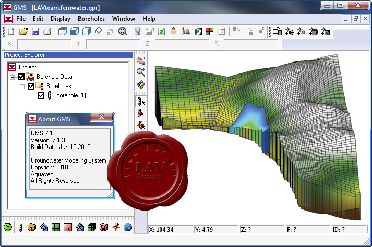Click the 'Build Date: Jun 15 2010' text
This screenshot has width=372, height=247.
click(x=61, y=147)
